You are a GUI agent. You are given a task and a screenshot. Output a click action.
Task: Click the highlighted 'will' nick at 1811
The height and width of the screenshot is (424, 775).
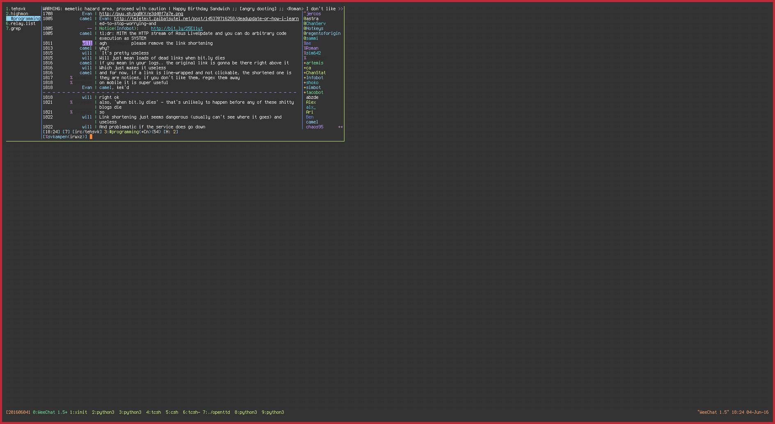tap(87, 43)
